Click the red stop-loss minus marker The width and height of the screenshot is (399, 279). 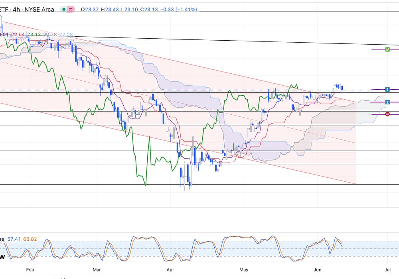(x=387, y=114)
